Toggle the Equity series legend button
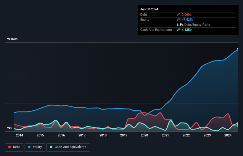Viewport: 243px width, 156px height. click(35, 147)
